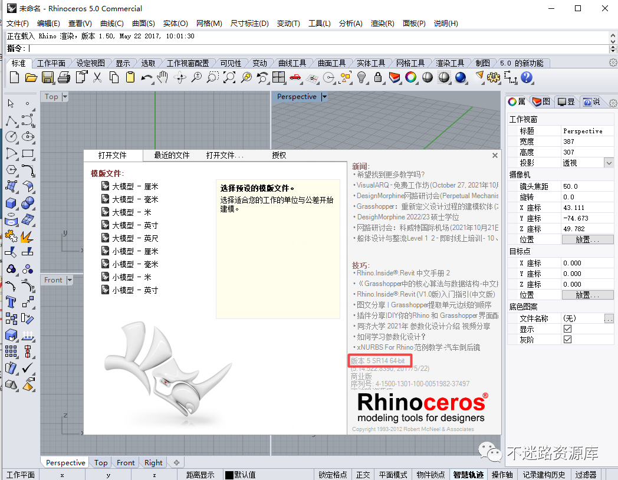Select the Box solid tool
This screenshot has height=480, width=618.
pos(11,203)
